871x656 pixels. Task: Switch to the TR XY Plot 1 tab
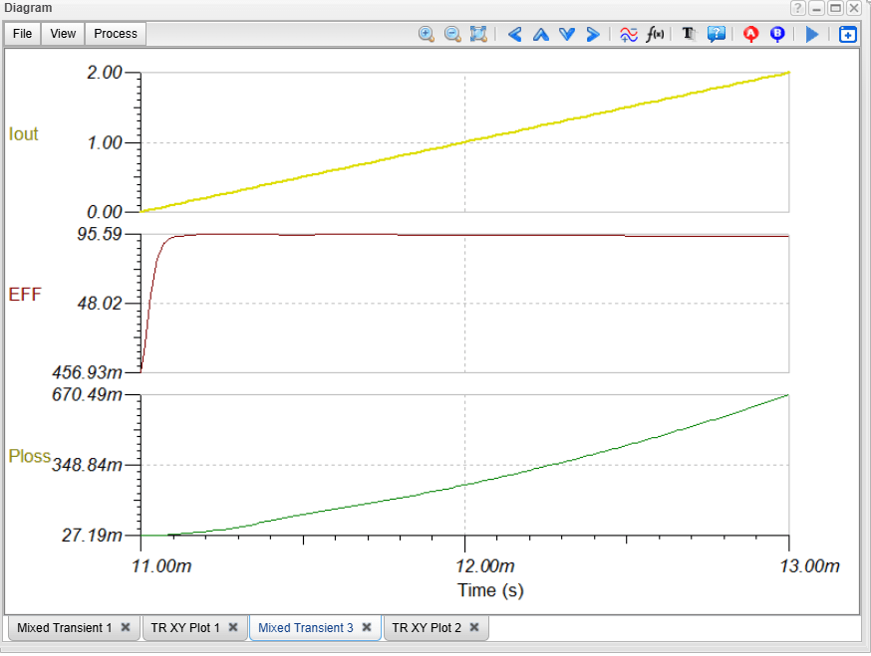[184, 628]
